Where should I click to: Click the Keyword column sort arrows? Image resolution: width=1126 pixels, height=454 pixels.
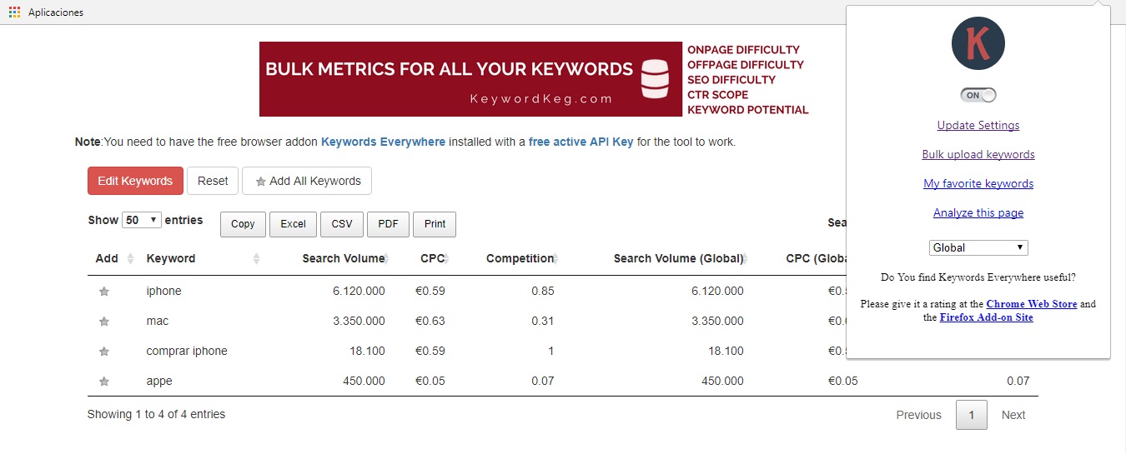(x=256, y=259)
